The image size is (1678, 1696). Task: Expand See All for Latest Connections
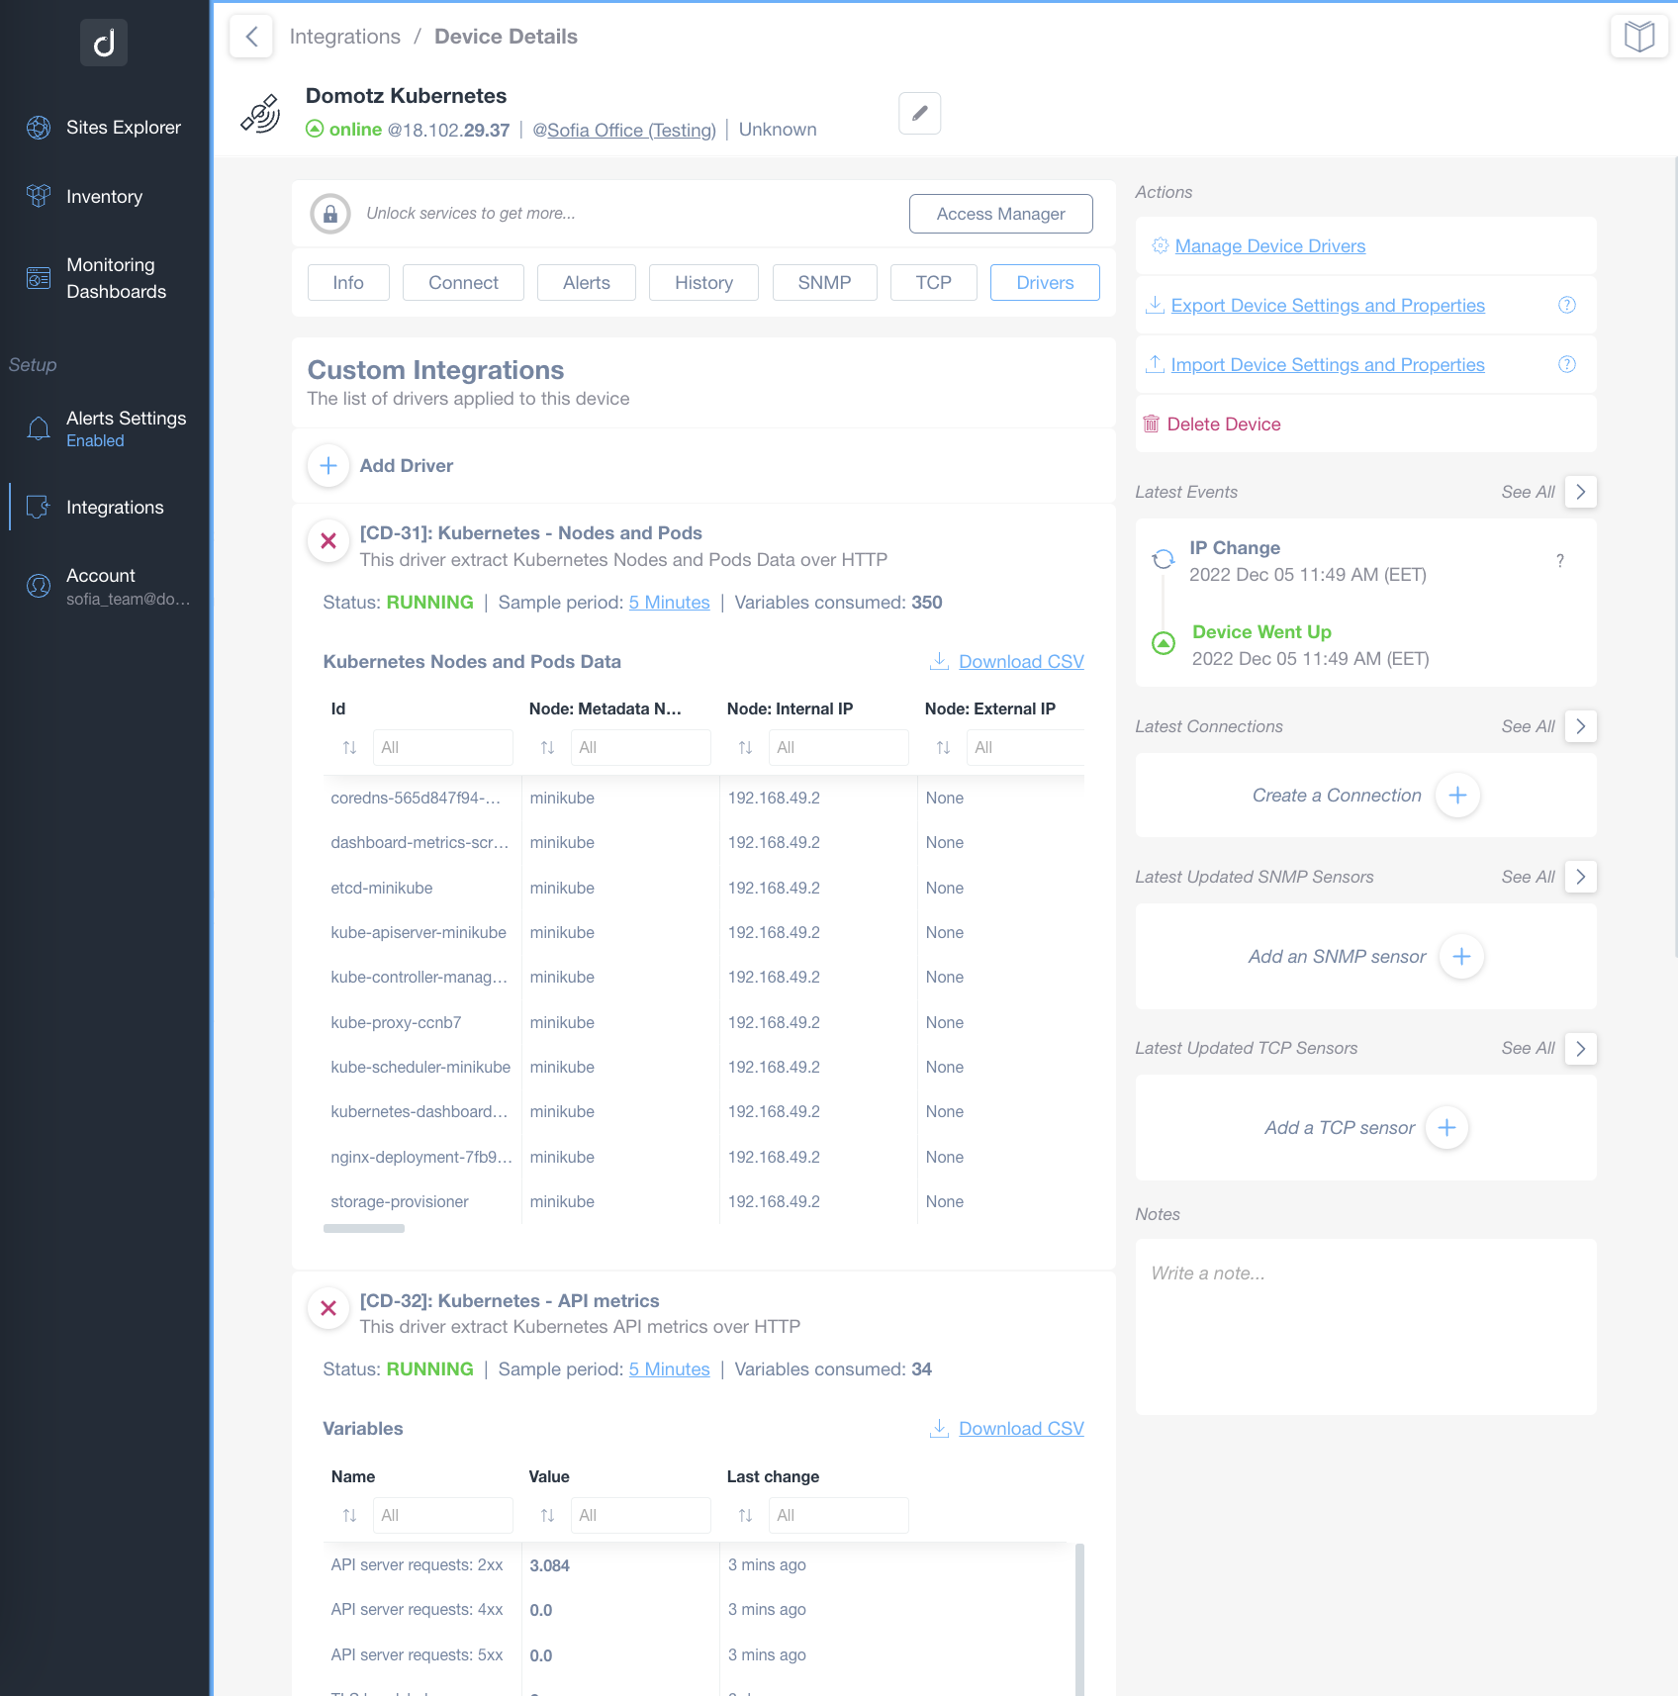pyautogui.click(x=1580, y=726)
